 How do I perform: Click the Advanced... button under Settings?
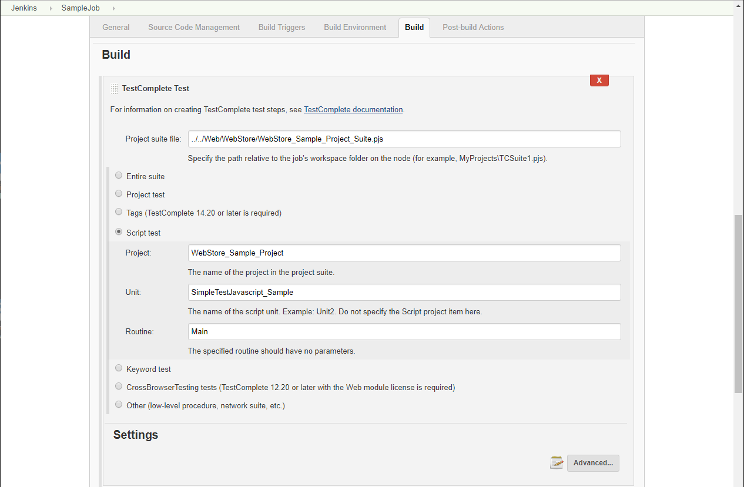point(592,463)
